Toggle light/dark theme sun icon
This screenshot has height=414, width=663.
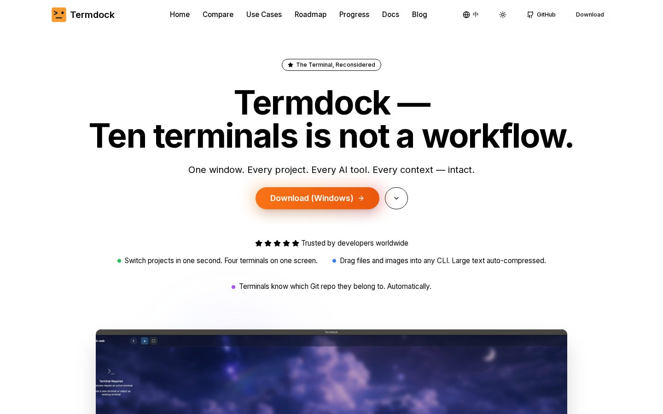pyautogui.click(x=503, y=15)
